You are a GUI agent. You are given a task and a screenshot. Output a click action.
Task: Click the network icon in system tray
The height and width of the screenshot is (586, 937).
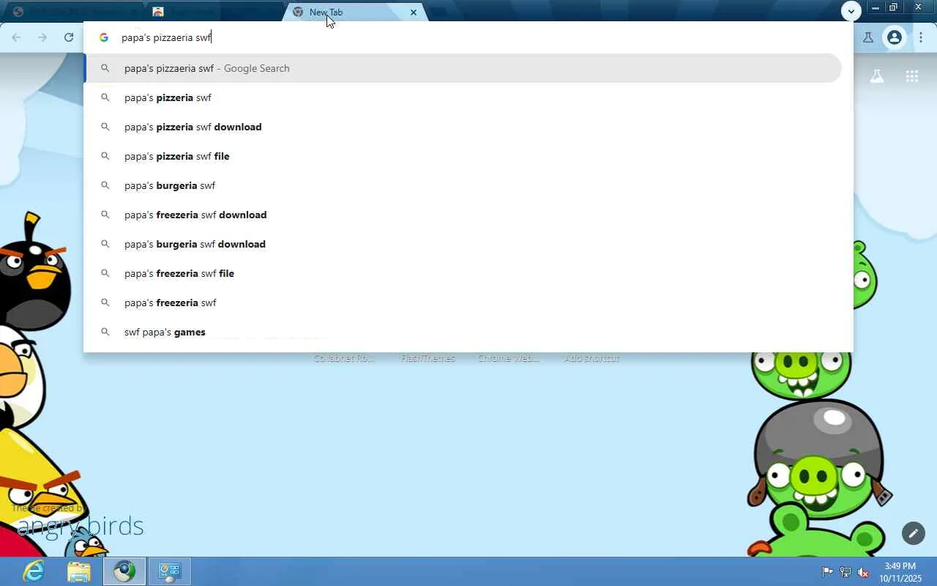[x=845, y=572]
